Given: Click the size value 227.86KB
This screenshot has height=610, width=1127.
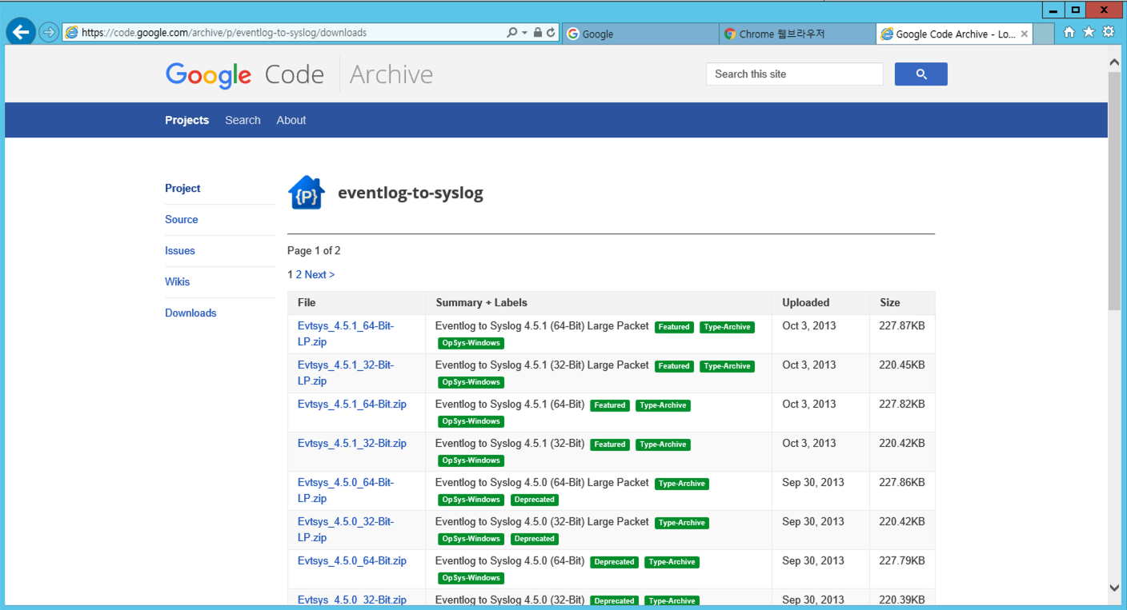Looking at the screenshot, I should [x=902, y=482].
